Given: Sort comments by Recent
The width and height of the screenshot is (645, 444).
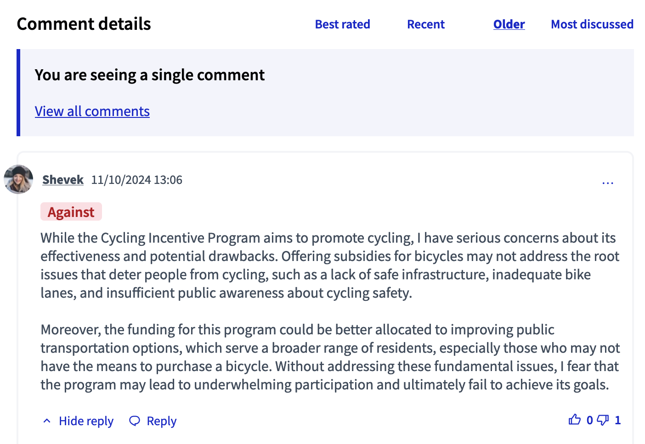Looking at the screenshot, I should coord(426,24).
